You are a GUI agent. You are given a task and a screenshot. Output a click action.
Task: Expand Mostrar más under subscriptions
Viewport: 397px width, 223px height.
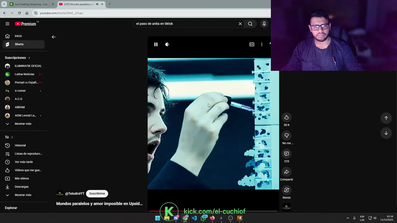24,124
